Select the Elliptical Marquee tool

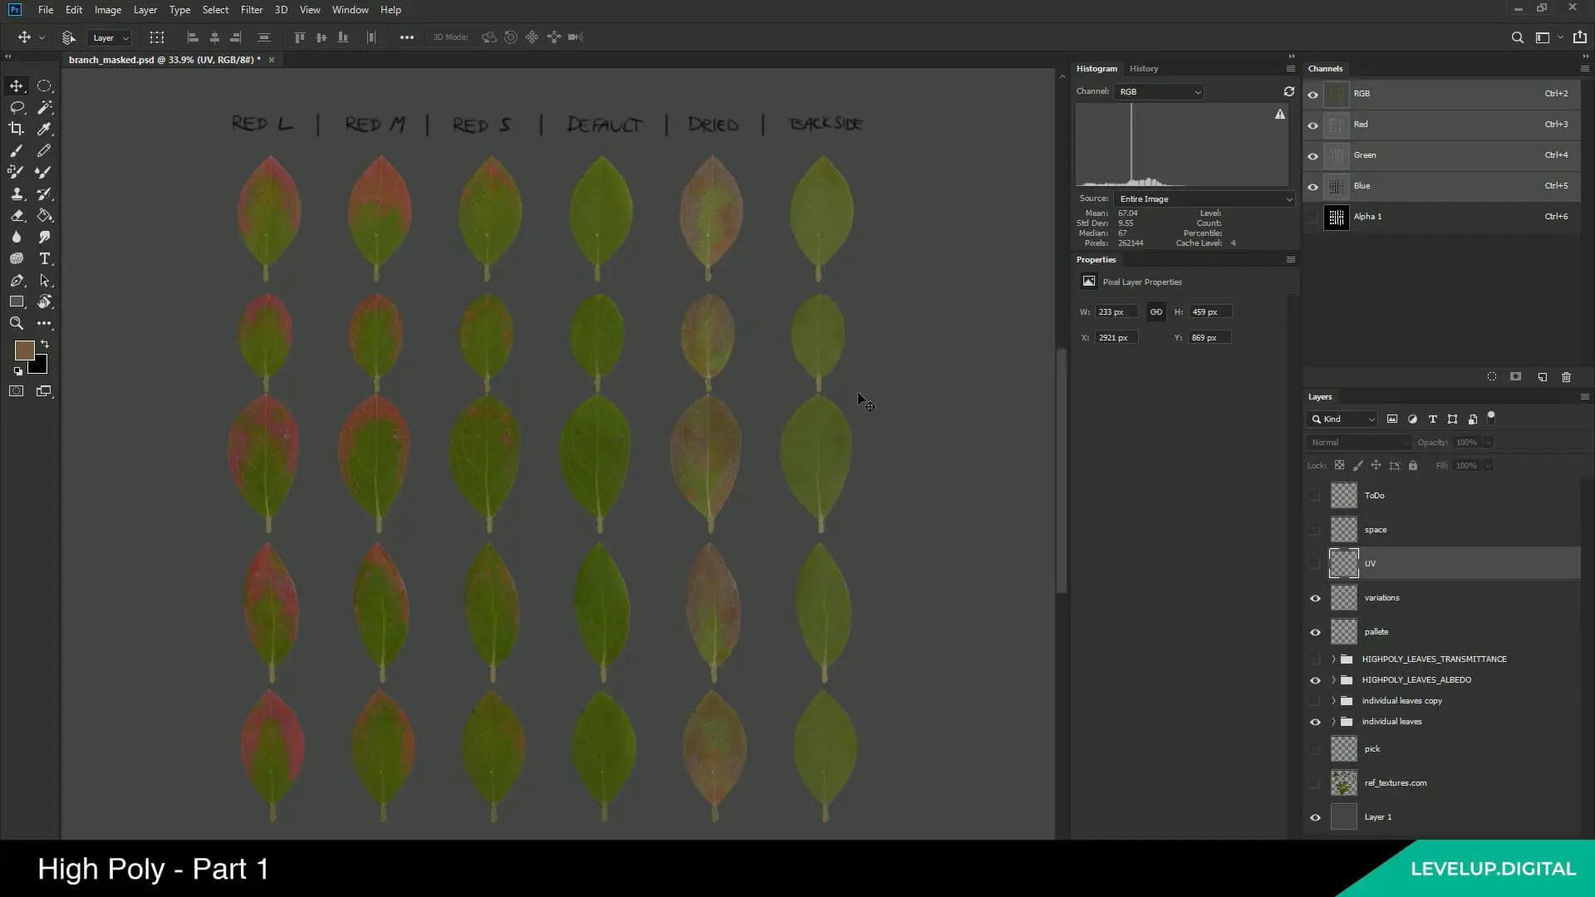tap(45, 86)
